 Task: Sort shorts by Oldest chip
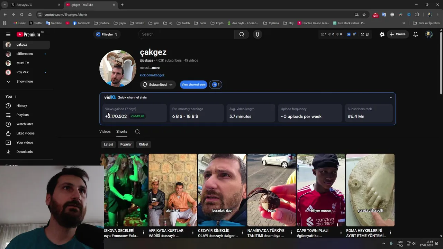(144, 145)
